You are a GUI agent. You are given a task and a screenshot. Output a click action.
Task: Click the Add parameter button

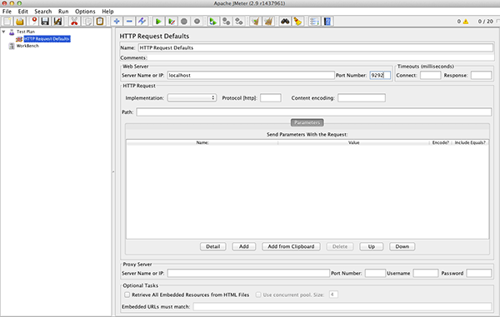pos(244,246)
